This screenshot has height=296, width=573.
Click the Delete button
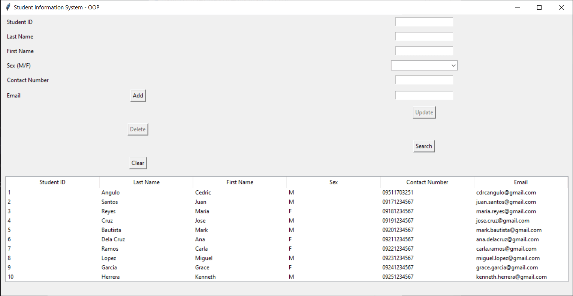[138, 129]
